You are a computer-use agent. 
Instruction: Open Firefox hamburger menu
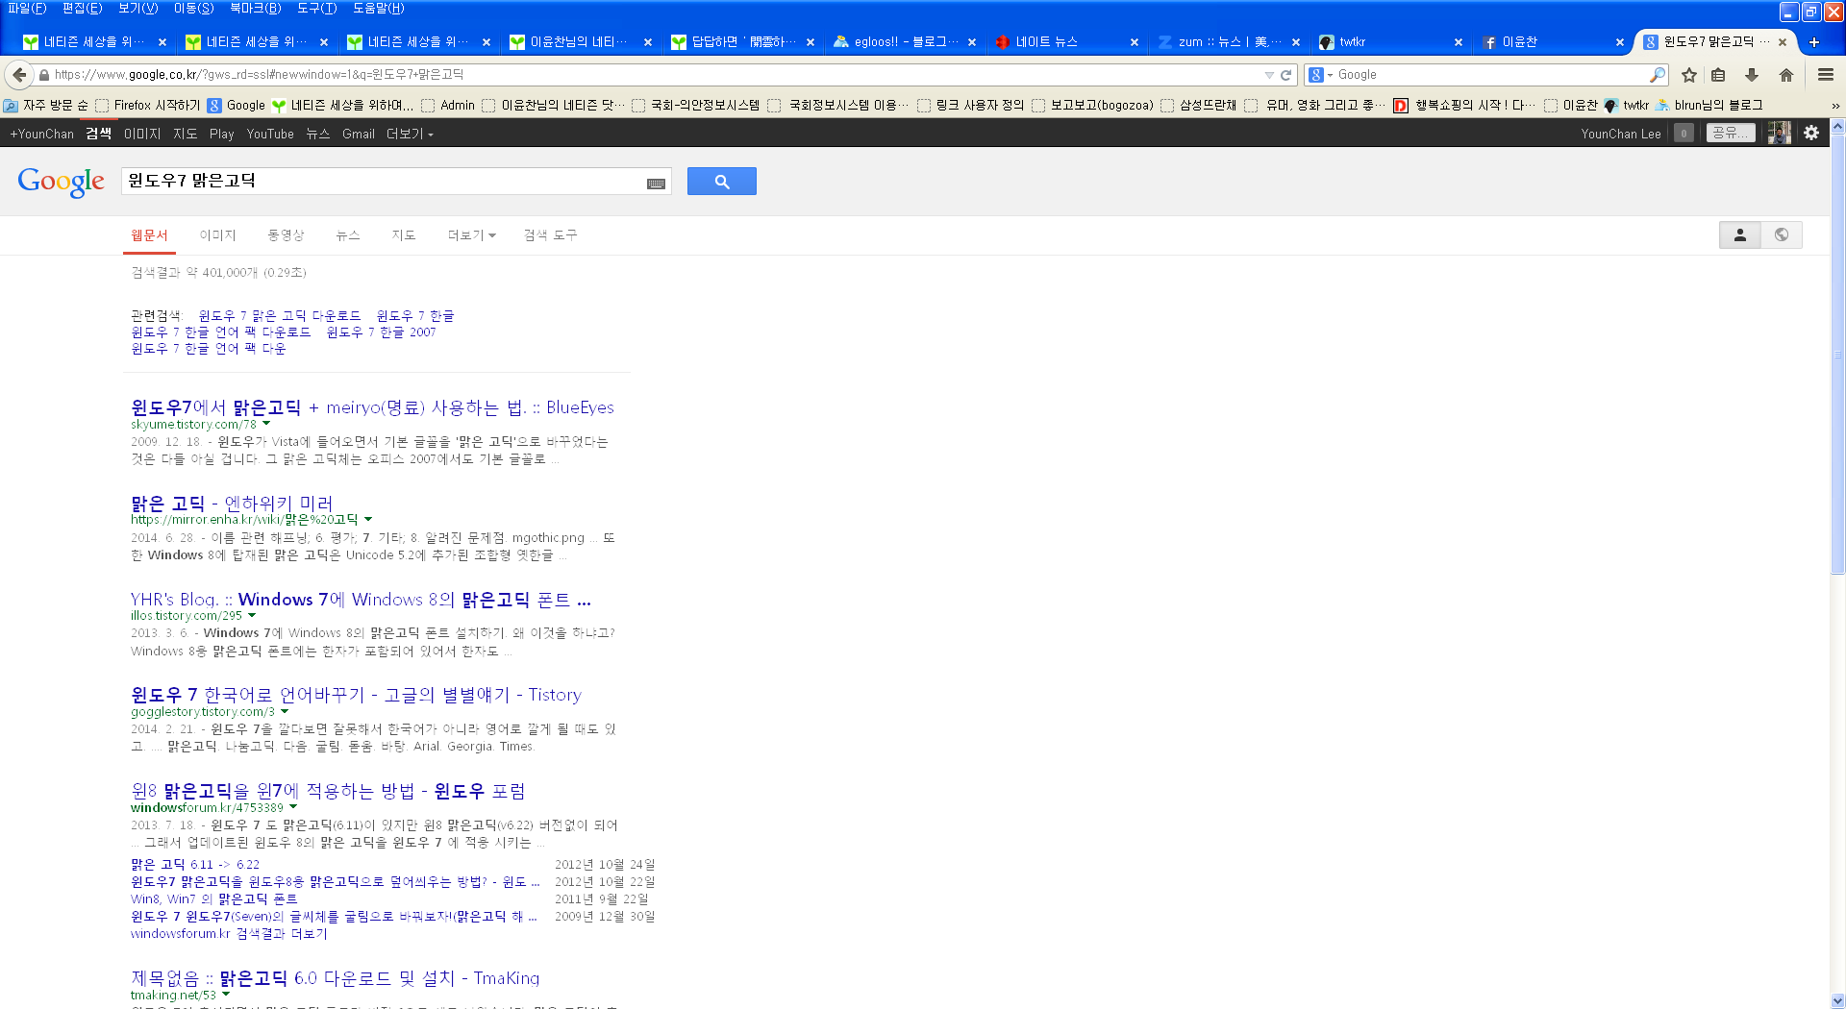click(x=1825, y=75)
